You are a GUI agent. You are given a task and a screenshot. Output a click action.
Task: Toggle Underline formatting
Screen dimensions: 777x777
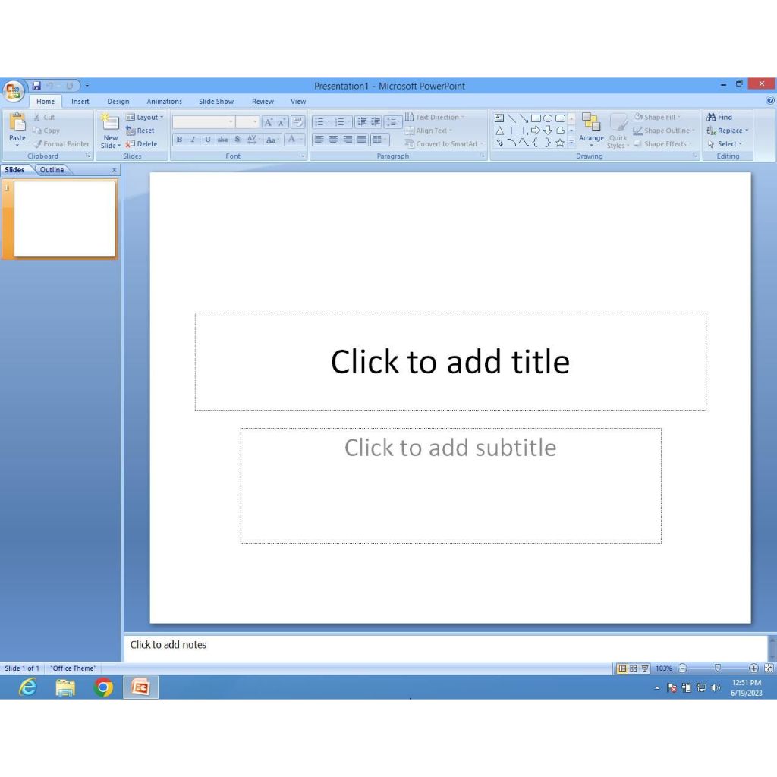point(208,140)
